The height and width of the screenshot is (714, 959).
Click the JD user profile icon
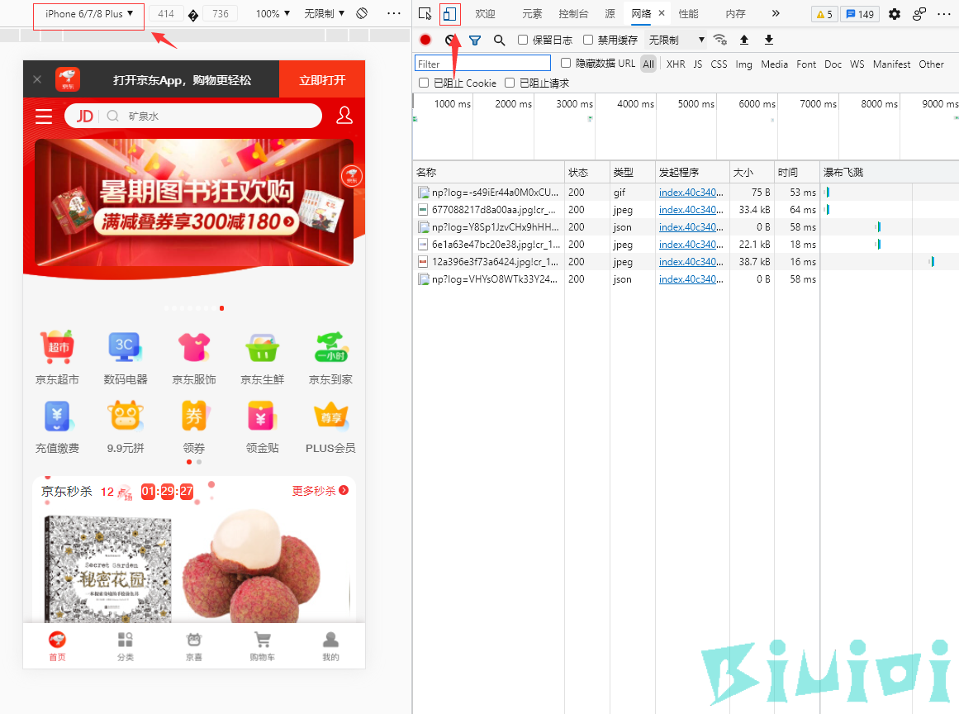[x=344, y=115]
